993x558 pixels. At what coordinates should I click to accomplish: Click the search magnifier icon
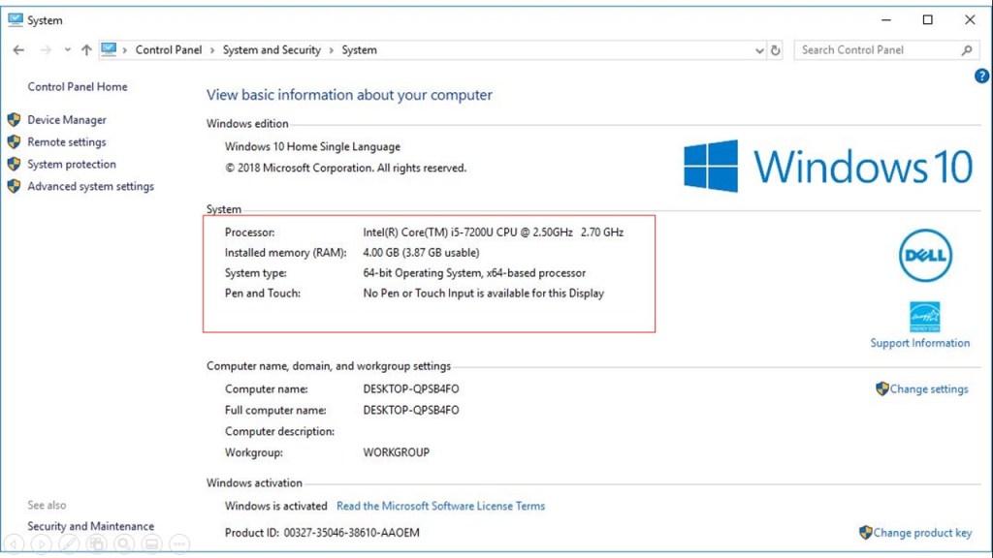point(967,50)
